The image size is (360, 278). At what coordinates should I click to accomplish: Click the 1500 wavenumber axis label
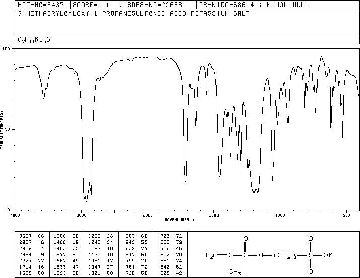tap(214, 215)
